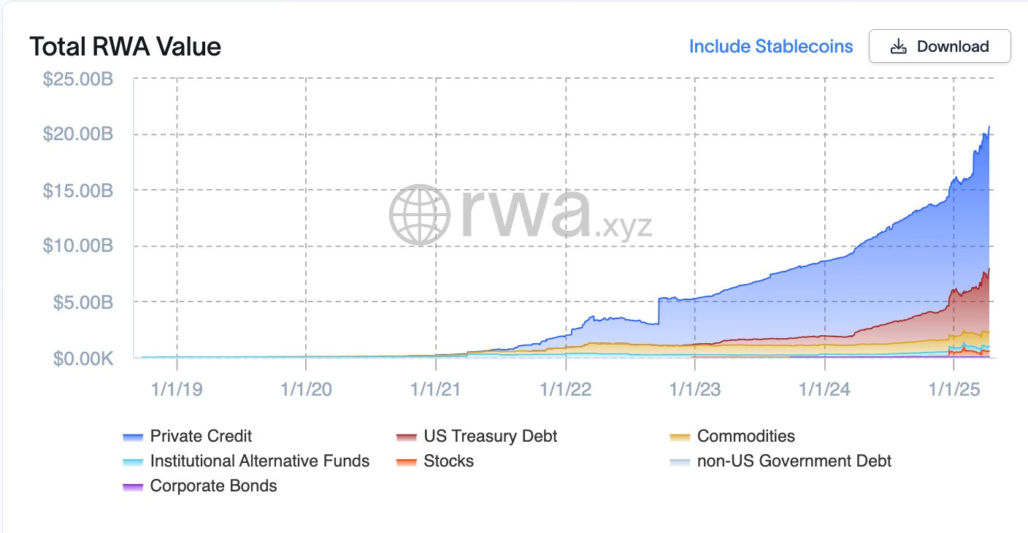The image size is (1028, 533).
Task: Click the Download button
Action: click(x=940, y=47)
